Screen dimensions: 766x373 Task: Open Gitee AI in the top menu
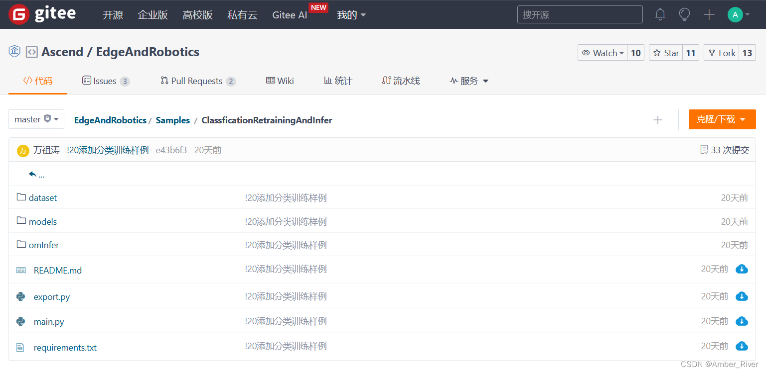(x=290, y=15)
